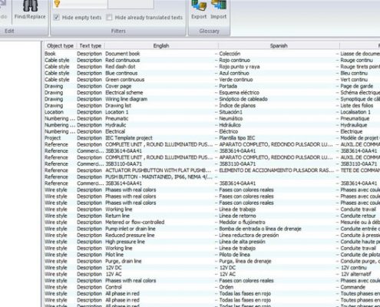The height and width of the screenshot is (307, 380).
Task: Click the English column header
Action: [161, 46]
